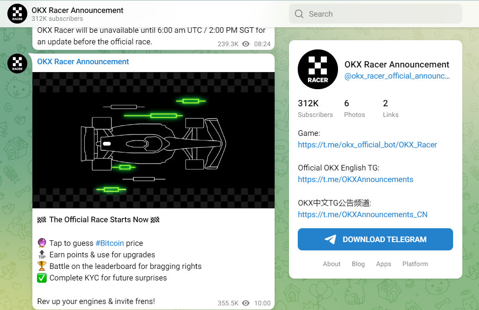The width and height of the screenshot is (479, 310).
Task: Open the Blog footer link
Action: tap(358, 264)
